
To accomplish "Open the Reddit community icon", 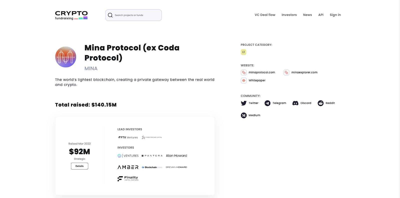I will (320, 103).
